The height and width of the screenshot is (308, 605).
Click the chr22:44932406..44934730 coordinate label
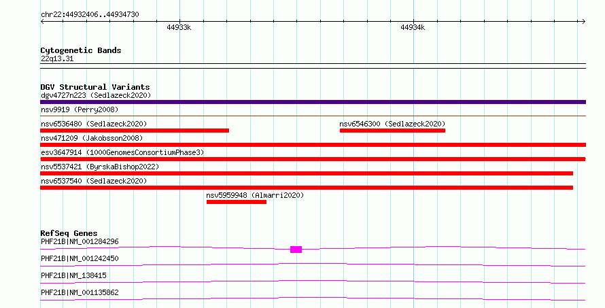pyautogui.click(x=90, y=14)
